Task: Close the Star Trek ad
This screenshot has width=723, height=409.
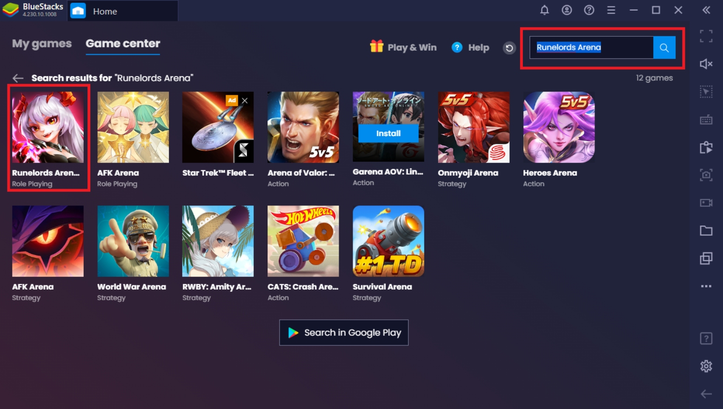Action: [x=245, y=100]
